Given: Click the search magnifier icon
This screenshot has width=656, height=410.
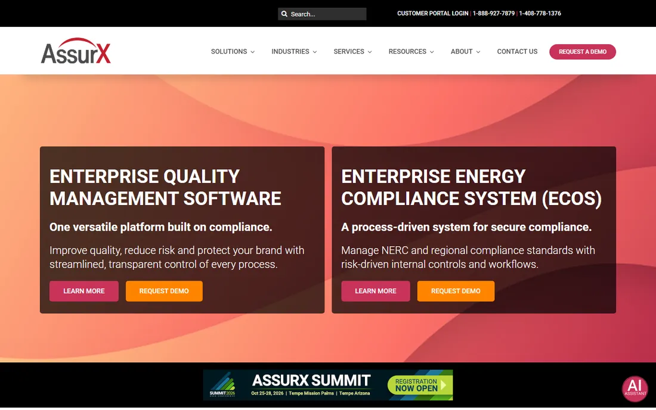Looking at the screenshot, I should pos(284,14).
